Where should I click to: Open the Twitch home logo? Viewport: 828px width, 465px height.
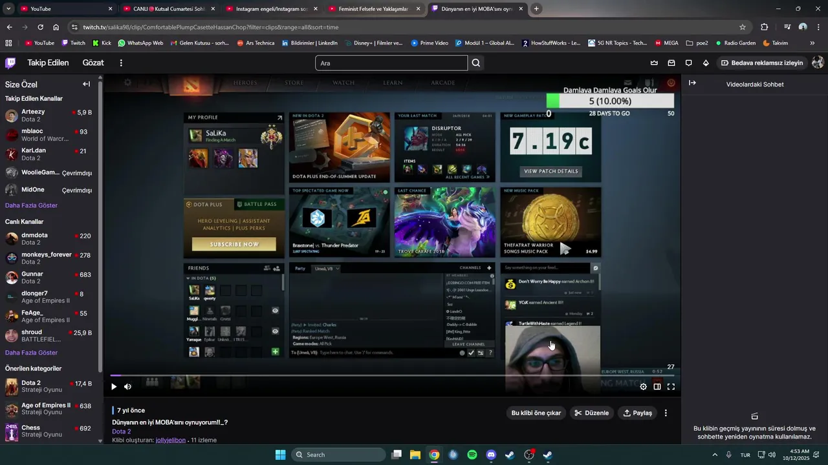10,63
